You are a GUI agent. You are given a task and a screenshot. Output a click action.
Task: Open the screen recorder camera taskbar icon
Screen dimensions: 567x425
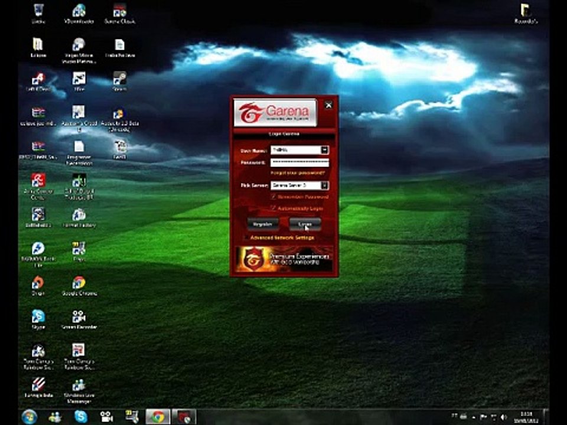(106, 417)
